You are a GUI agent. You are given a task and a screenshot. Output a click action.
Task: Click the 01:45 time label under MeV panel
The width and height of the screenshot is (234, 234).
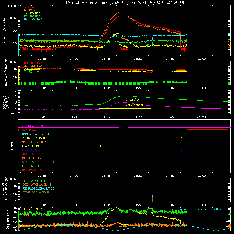170,88
